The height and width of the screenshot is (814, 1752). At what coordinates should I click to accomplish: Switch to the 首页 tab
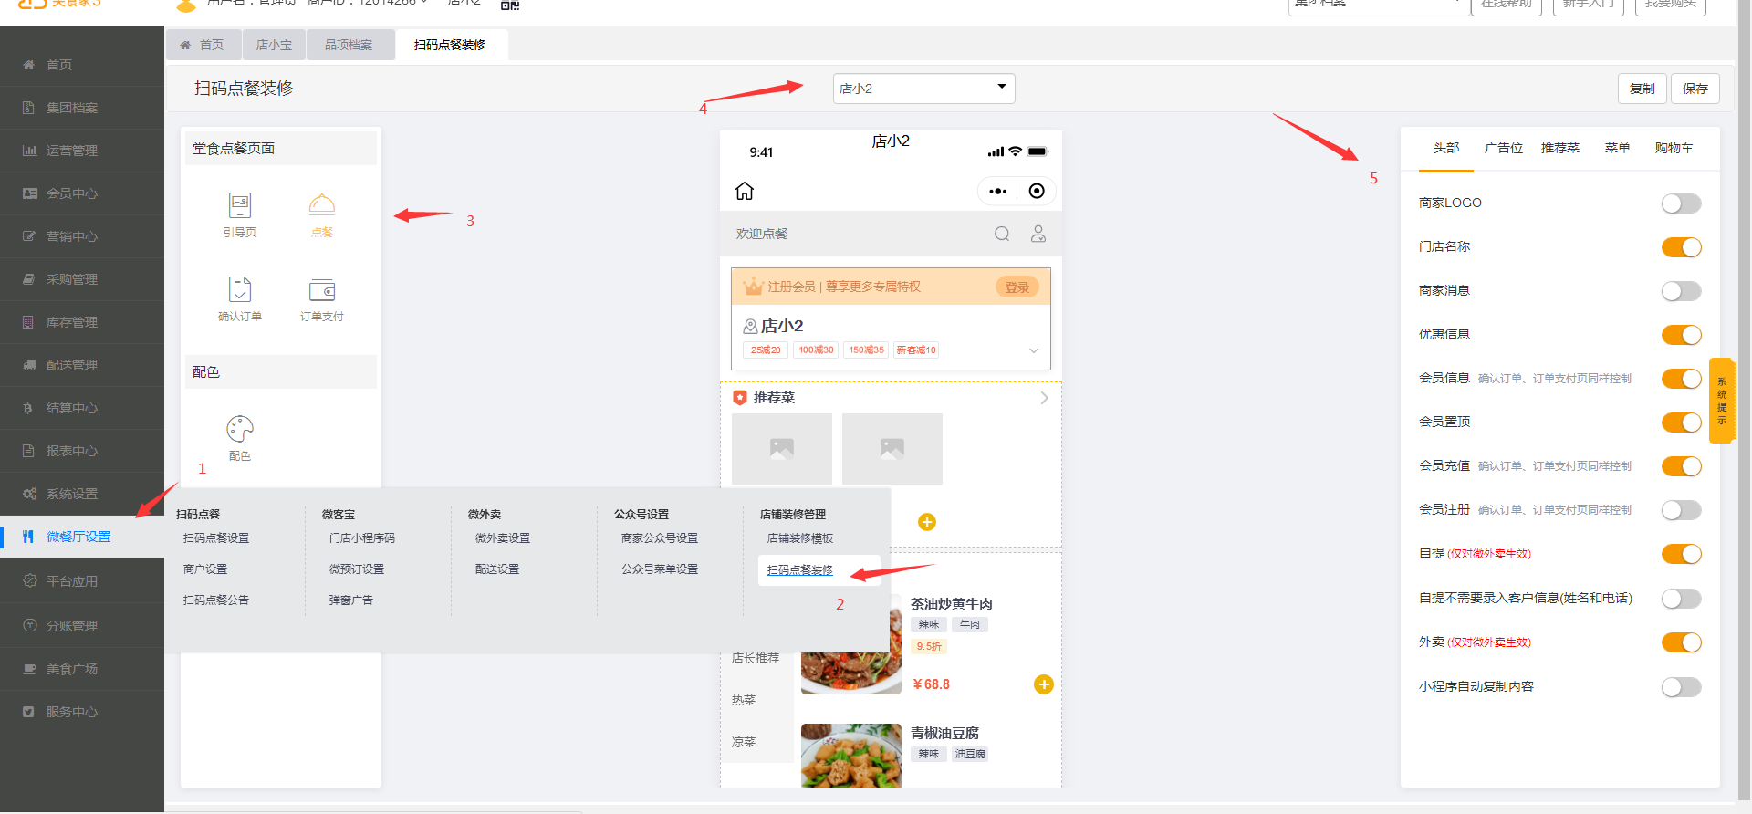203,45
